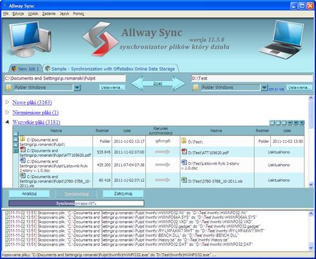Click the D:\Test path input field

[252, 78]
